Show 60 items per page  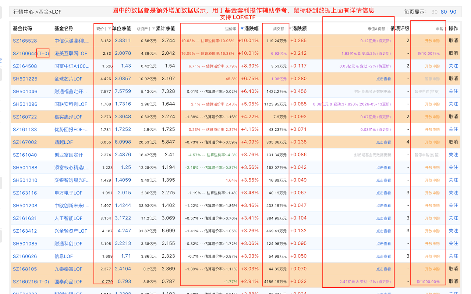[444, 12]
